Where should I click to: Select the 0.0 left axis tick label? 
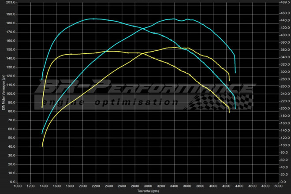point(12,182)
